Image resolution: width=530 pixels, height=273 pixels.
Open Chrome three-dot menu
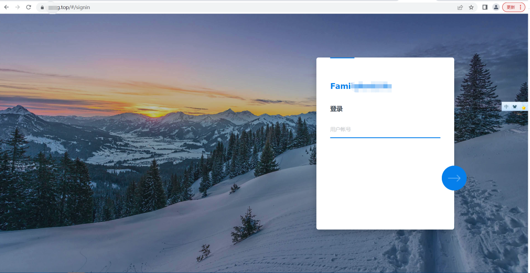[x=520, y=7]
